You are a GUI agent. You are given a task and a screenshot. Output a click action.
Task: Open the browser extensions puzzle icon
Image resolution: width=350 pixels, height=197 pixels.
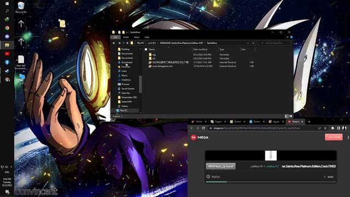[x=332, y=128]
